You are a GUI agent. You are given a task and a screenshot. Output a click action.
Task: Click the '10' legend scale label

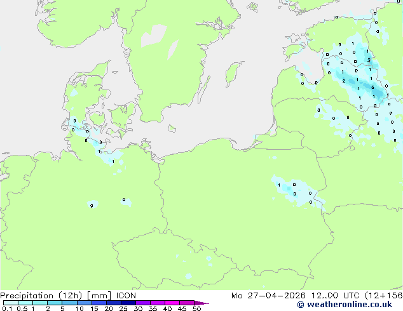pos(79,308)
